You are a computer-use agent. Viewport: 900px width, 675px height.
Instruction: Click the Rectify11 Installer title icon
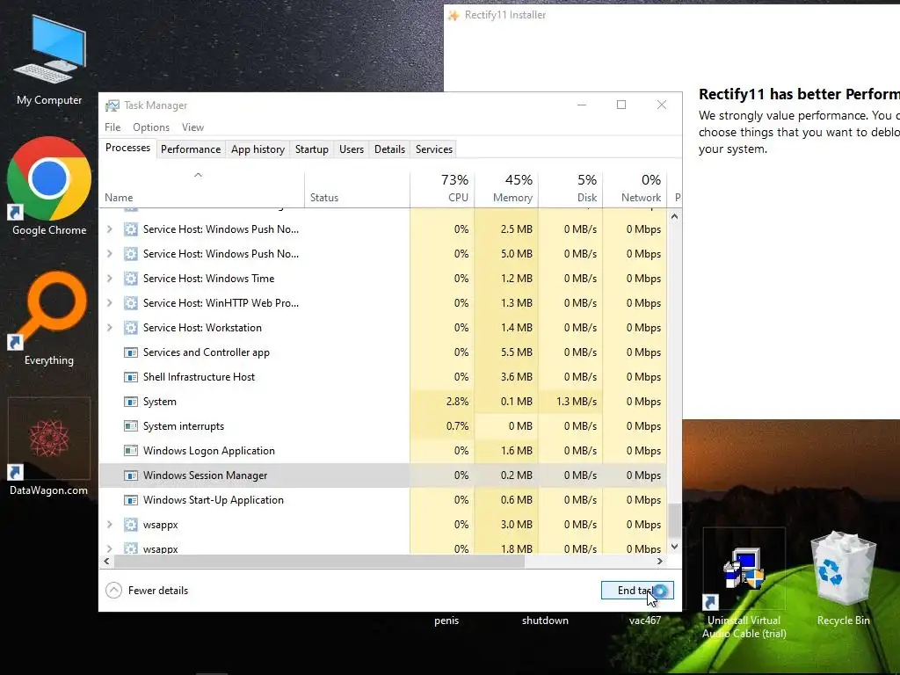point(454,15)
